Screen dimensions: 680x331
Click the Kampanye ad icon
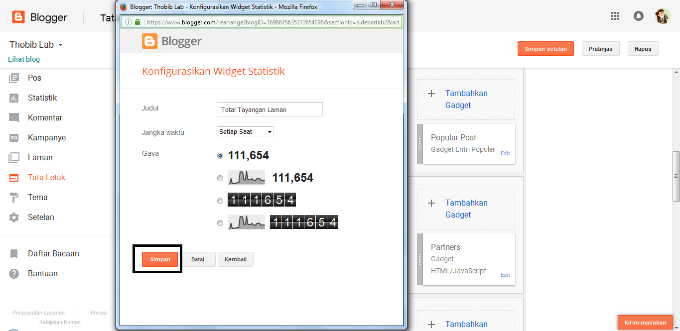click(14, 137)
